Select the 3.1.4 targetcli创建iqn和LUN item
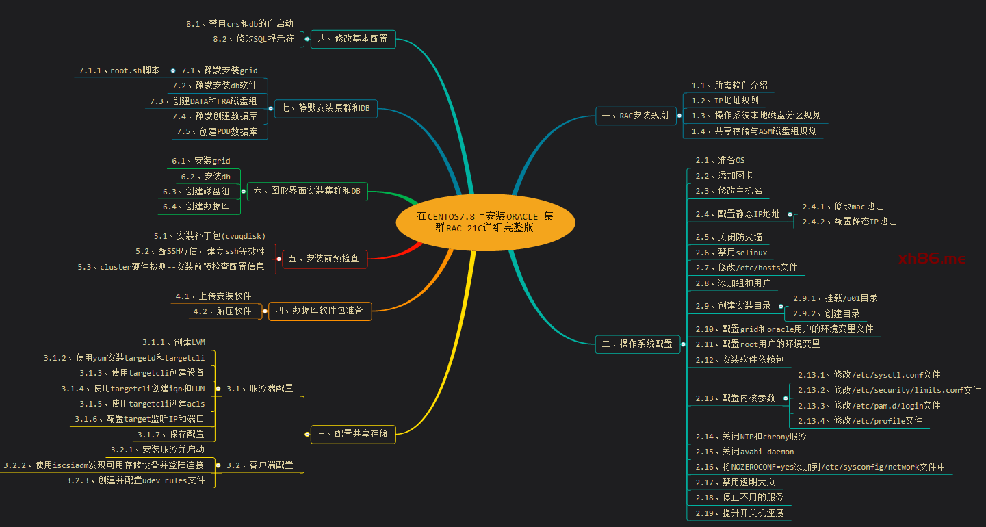Viewport: 986px width, 527px height. pyautogui.click(x=133, y=389)
